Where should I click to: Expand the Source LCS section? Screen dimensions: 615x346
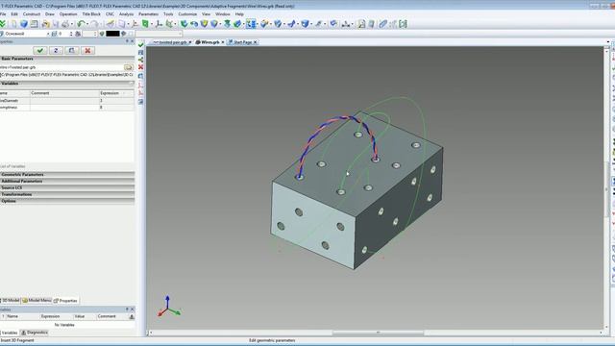[67, 188]
